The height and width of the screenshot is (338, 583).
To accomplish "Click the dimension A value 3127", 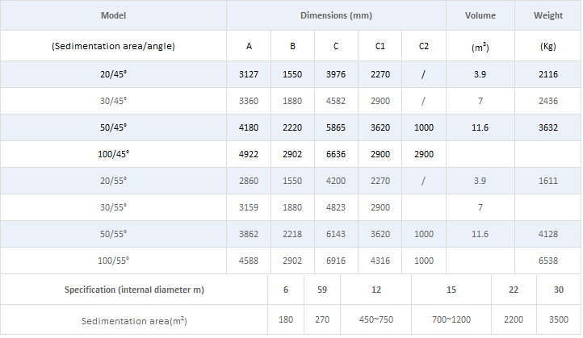I will coord(249,74).
